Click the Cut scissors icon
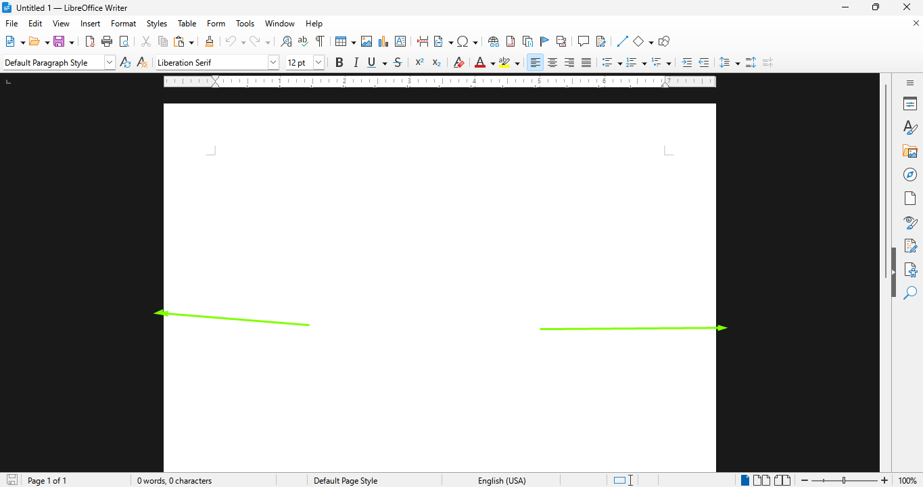 pos(145,41)
